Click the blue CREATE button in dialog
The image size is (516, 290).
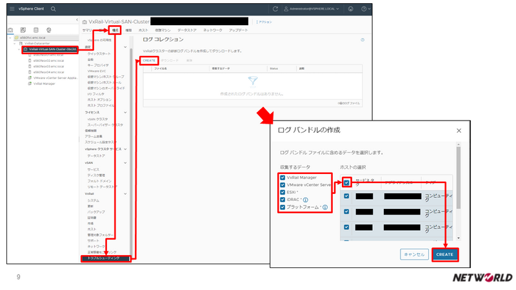(445, 255)
